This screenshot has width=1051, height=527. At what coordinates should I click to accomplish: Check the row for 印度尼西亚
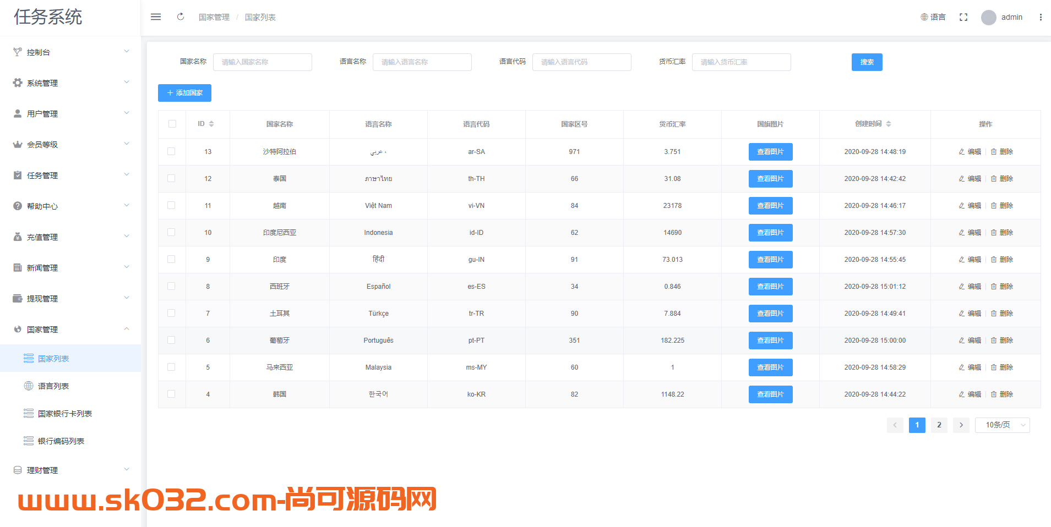(171, 232)
